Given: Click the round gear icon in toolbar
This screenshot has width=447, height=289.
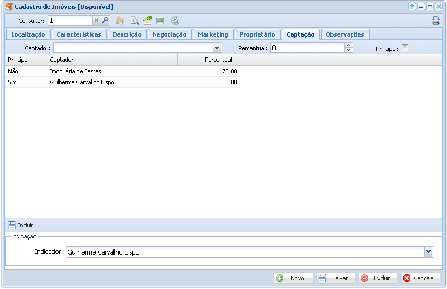Looking at the screenshot, I should point(175,20).
